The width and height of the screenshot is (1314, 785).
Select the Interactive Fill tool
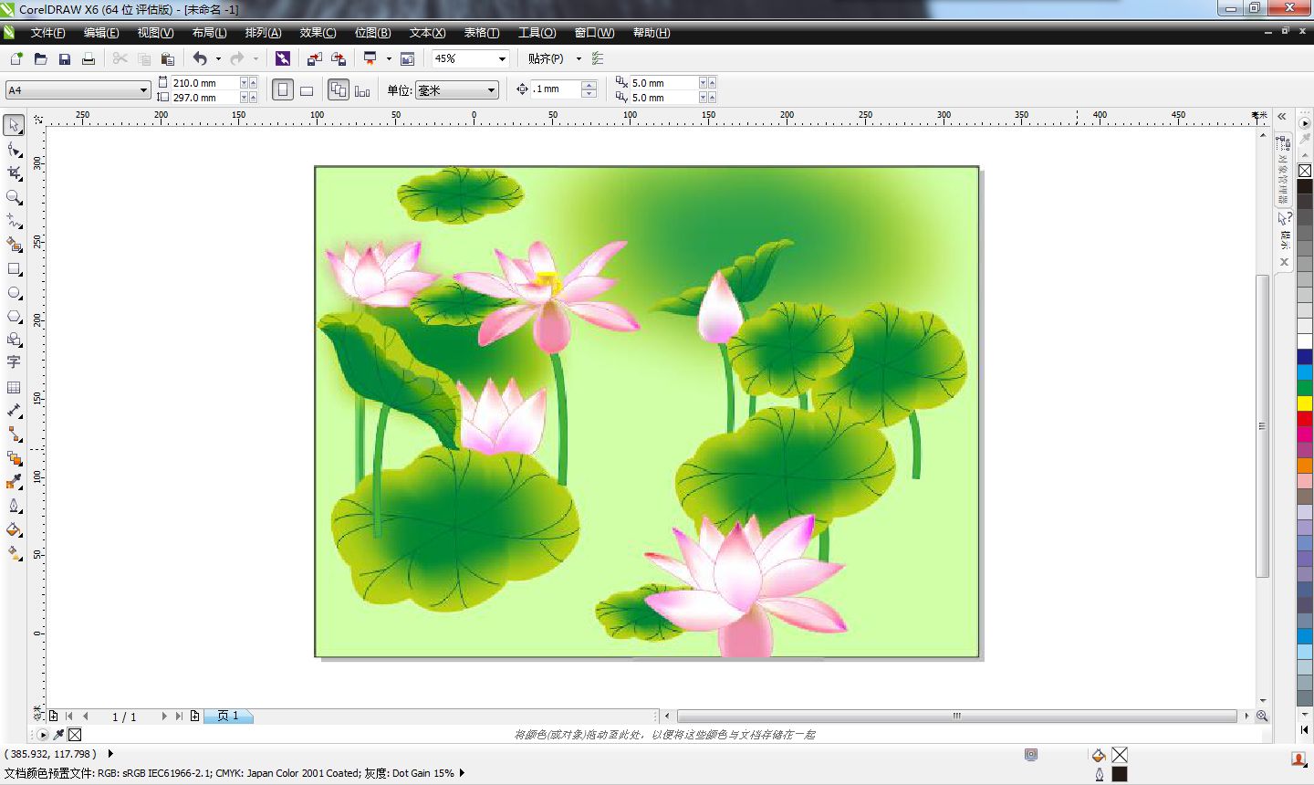point(13,553)
